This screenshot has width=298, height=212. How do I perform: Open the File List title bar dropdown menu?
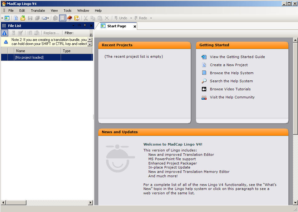(73, 25)
